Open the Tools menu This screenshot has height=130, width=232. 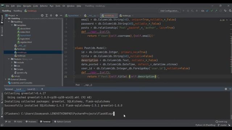coord(58,6)
